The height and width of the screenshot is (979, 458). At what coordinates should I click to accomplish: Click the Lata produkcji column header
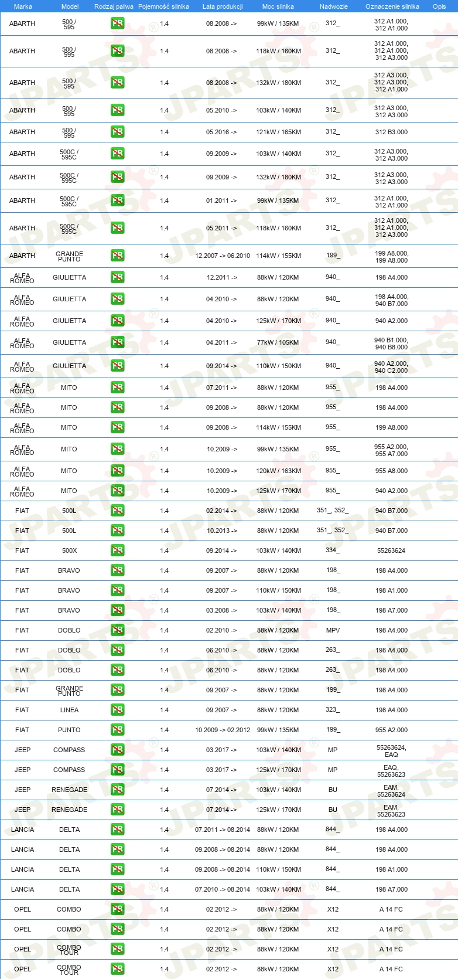click(223, 6)
